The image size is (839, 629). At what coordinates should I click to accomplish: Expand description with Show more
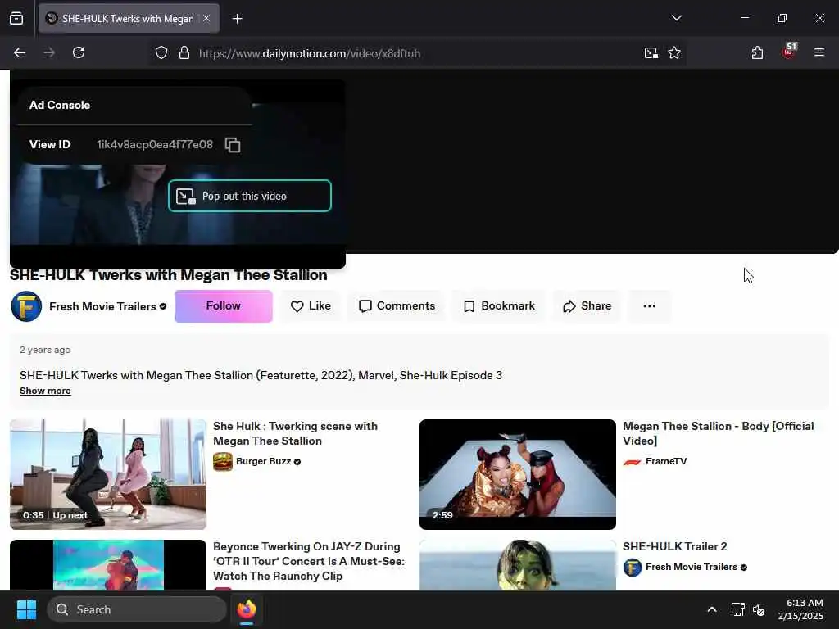[x=45, y=391]
